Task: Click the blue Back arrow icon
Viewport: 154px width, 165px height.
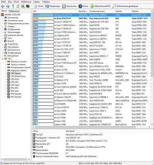Action: click(3, 6)
